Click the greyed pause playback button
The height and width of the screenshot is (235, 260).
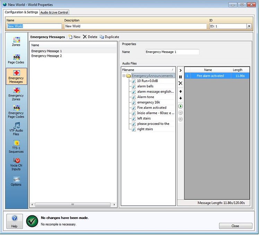tap(180, 113)
